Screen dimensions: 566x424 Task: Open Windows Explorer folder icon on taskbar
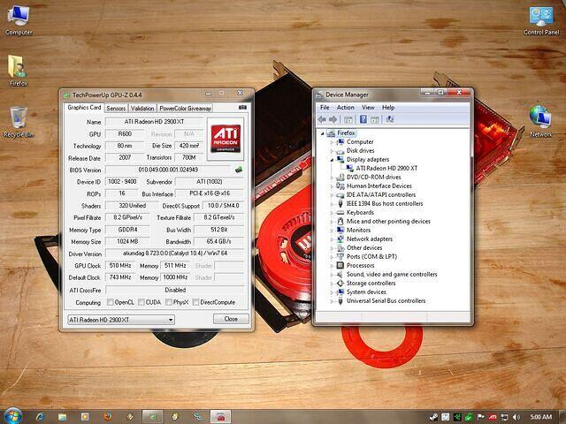point(63,417)
